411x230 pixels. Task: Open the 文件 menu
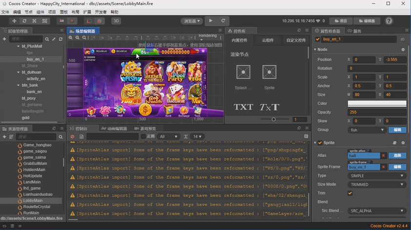[5, 12]
